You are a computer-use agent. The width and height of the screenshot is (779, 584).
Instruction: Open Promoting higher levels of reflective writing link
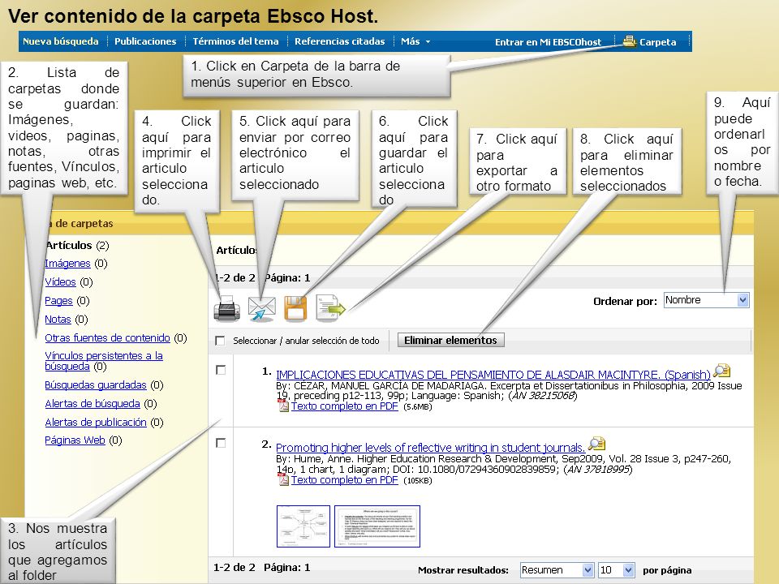pyautogui.click(x=430, y=448)
